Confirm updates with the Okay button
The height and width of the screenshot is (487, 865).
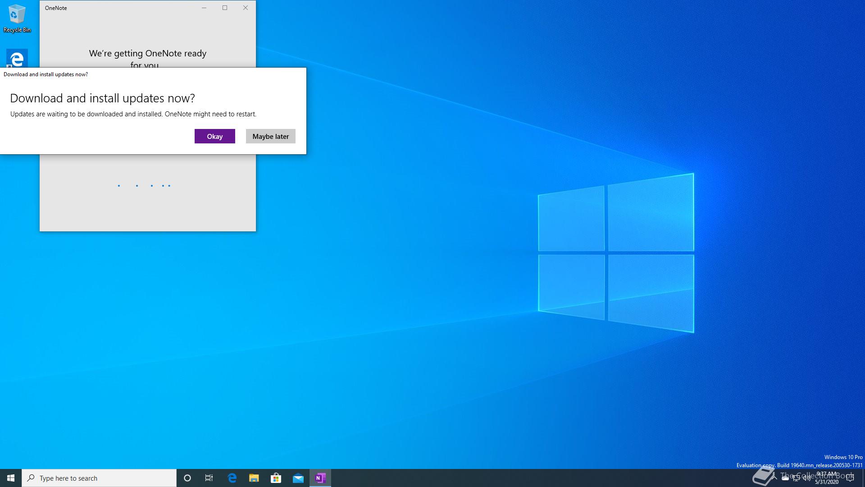(214, 136)
